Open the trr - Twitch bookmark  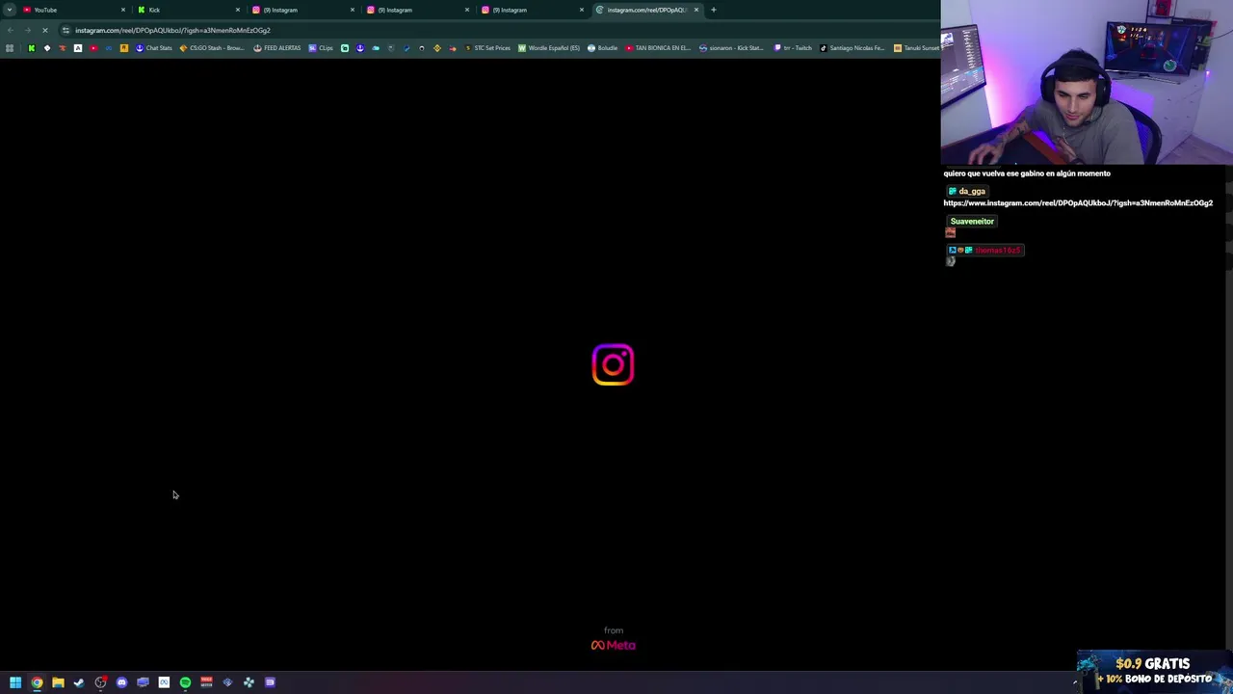pos(793,48)
